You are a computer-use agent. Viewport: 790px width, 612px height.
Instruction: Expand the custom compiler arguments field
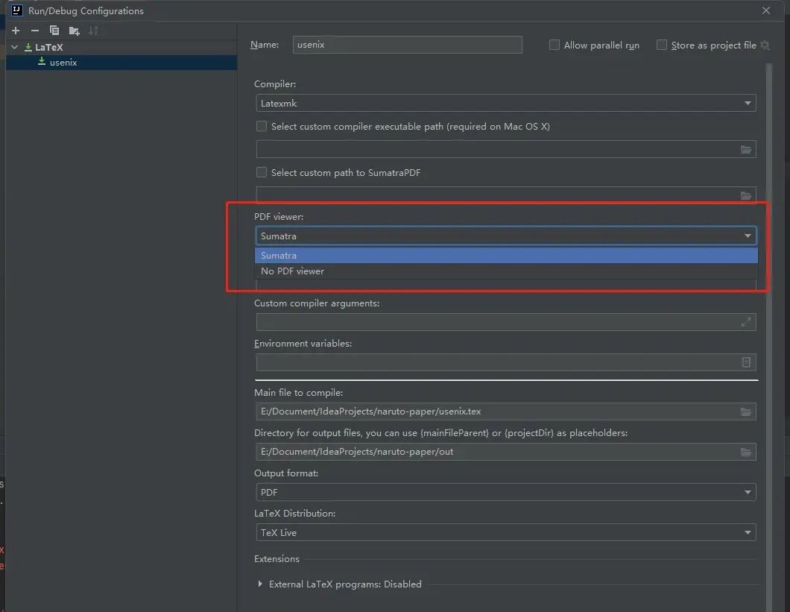(746, 322)
